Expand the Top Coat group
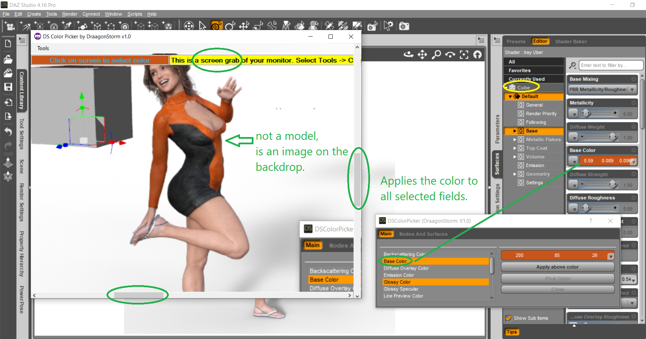Image resolution: width=646 pixels, height=339 pixels. pyautogui.click(x=515, y=148)
